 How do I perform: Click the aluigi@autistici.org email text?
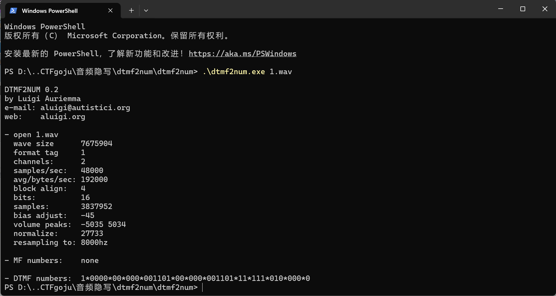[x=85, y=108]
